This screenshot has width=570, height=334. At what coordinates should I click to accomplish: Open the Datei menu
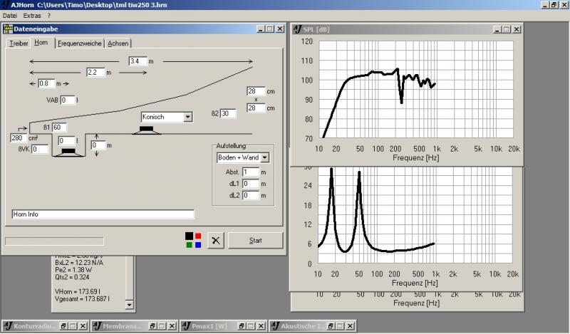(11, 15)
